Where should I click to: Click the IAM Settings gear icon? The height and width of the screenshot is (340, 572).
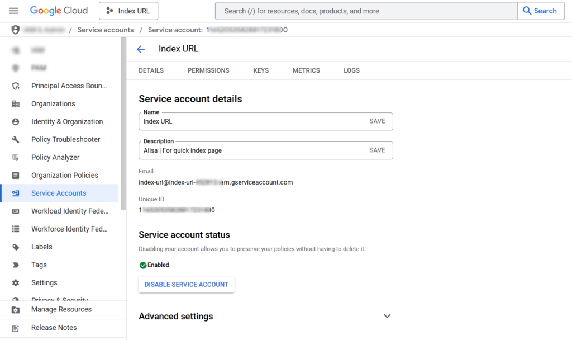coord(15,282)
